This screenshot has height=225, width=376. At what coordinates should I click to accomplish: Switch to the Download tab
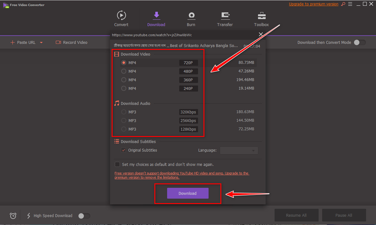[156, 19]
